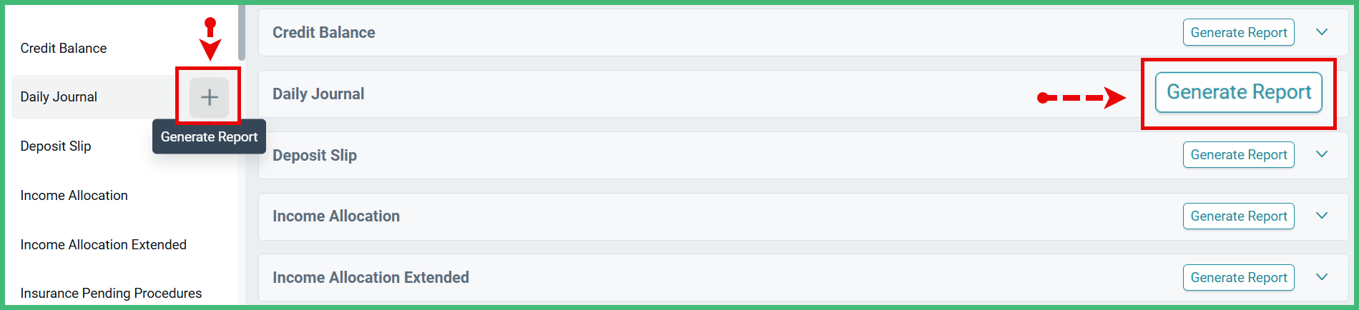Select Daily Journal in the sidebar list
The image size is (1359, 310).
click(x=59, y=96)
